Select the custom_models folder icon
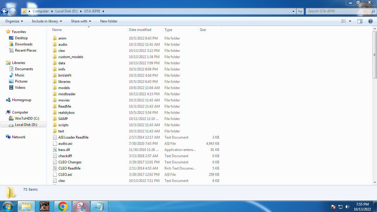The width and height of the screenshot is (377, 212). pos(55,57)
